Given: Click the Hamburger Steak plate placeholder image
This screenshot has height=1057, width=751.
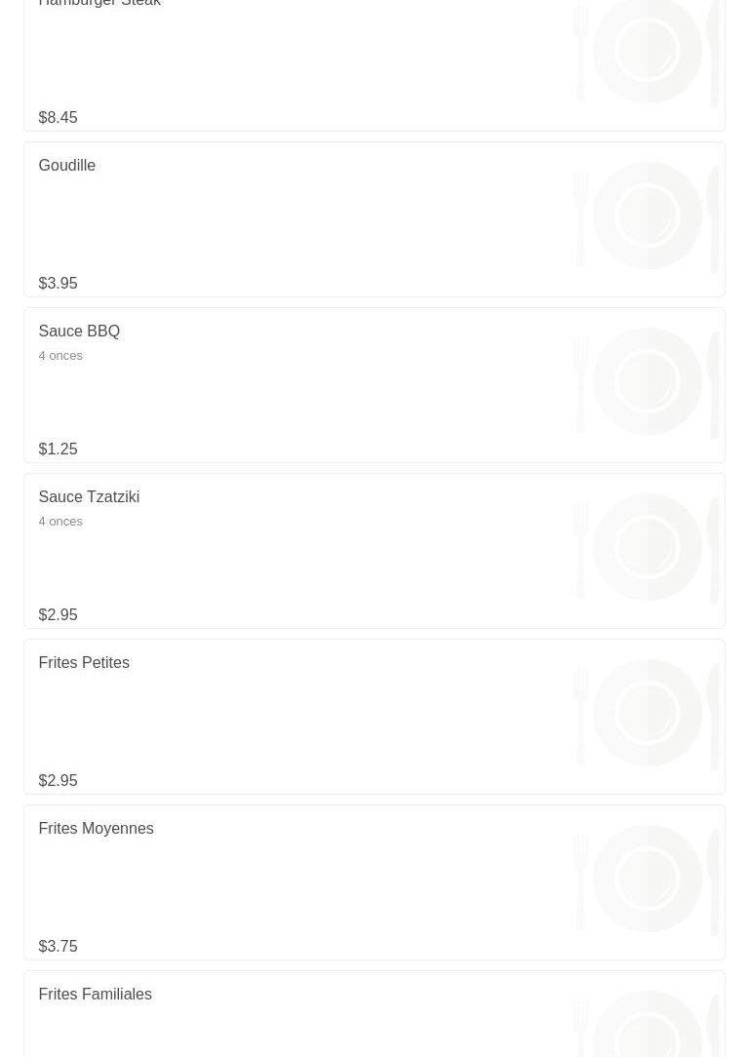Looking at the screenshot, I should (x=647, y=54).
